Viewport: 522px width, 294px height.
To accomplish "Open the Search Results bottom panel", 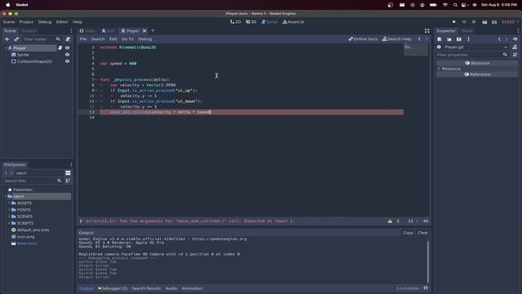I will [x=146, y=288].
